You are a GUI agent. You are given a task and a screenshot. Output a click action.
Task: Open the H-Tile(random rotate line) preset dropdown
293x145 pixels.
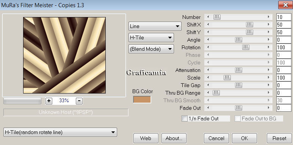[60, 132]
